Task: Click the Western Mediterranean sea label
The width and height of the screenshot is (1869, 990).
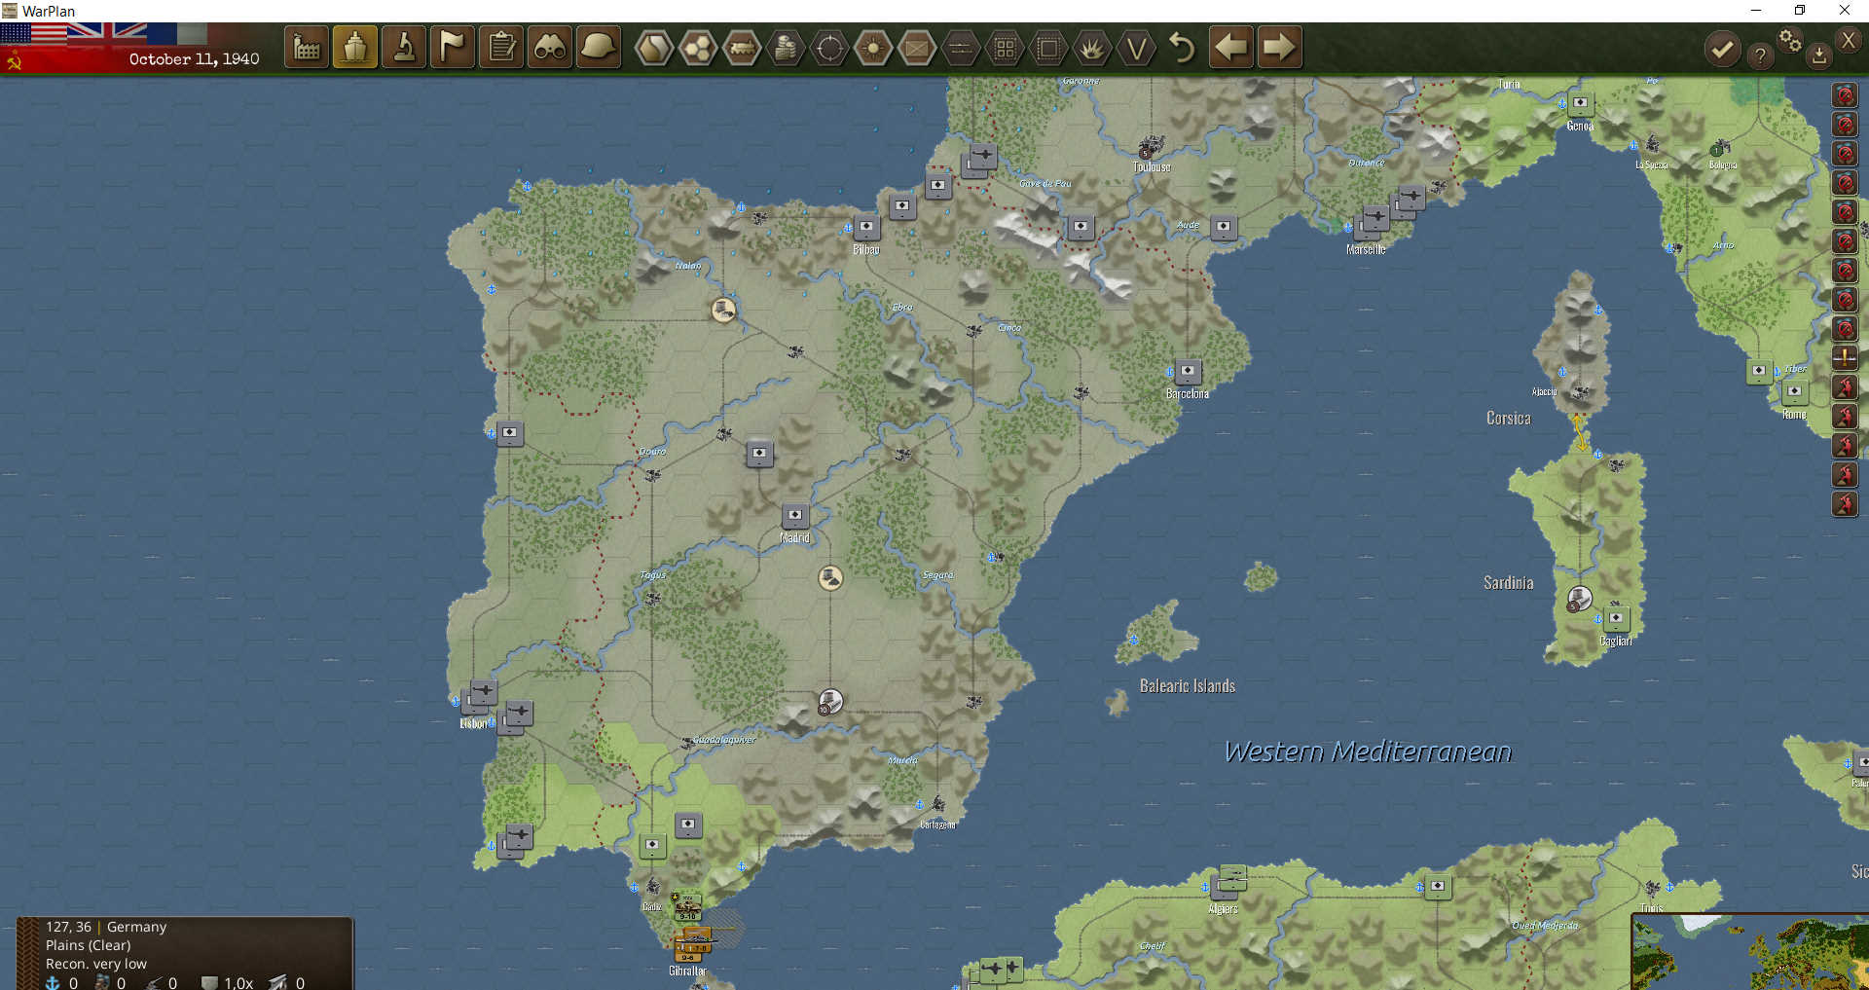Action: click(x=1368, y=752)
